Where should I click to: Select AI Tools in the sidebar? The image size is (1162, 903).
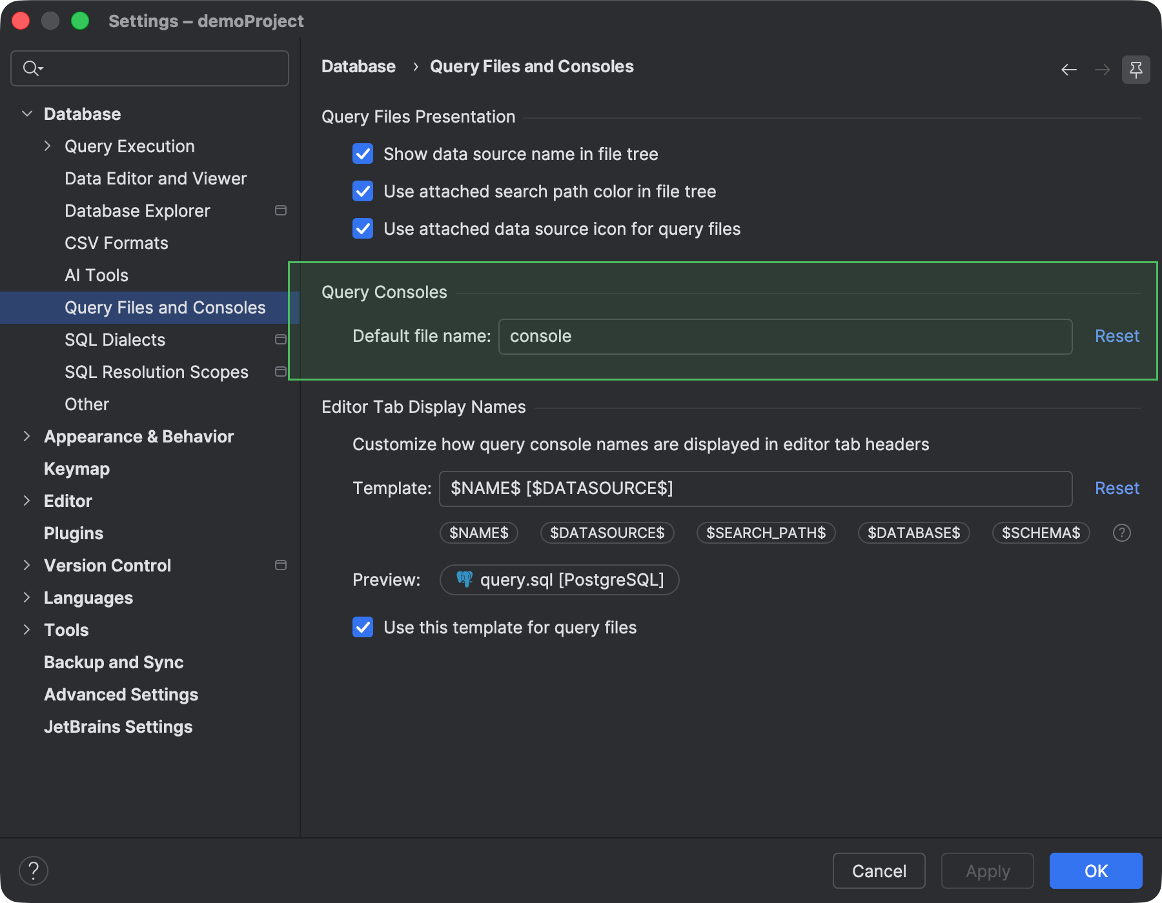96,275
